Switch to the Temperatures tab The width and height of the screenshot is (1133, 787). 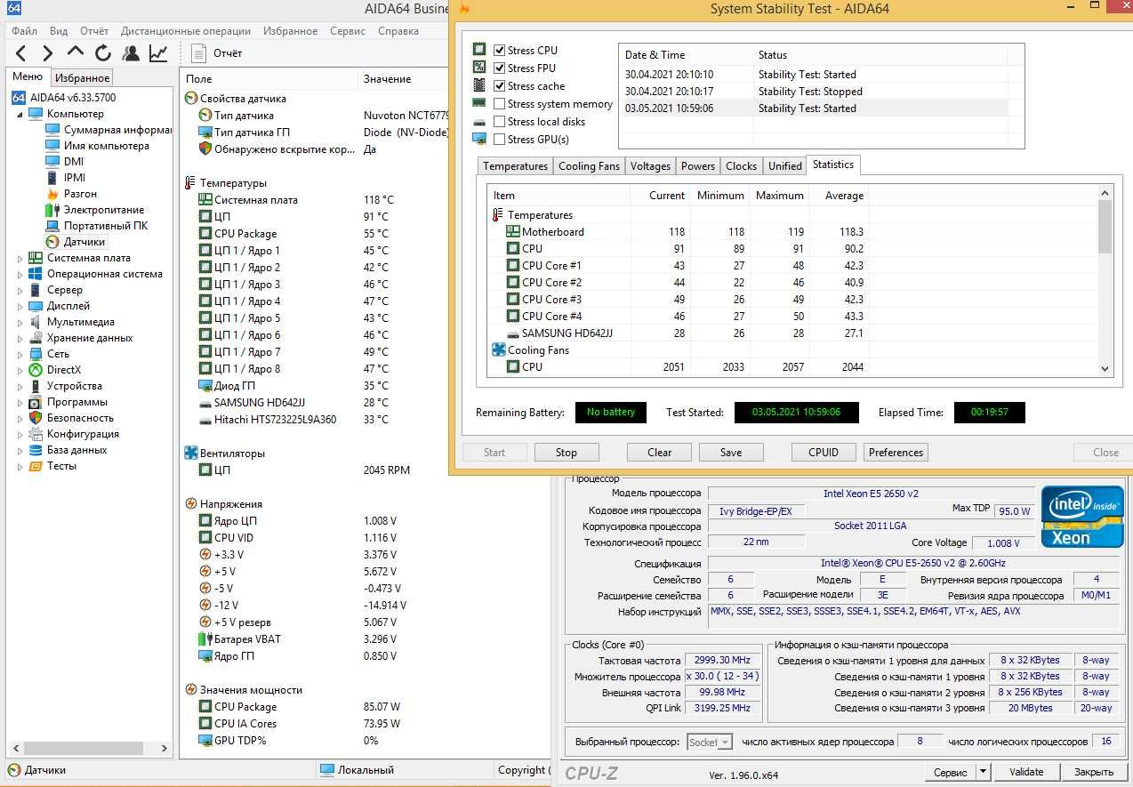click(x=516, y=166)
